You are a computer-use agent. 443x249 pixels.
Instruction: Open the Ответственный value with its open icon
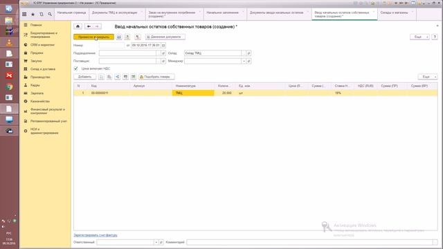[x=161, y=242]
